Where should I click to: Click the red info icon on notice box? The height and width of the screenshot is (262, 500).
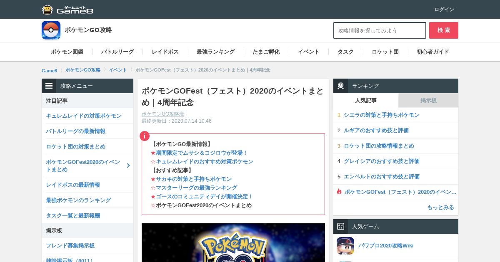[x=144, y=136]
